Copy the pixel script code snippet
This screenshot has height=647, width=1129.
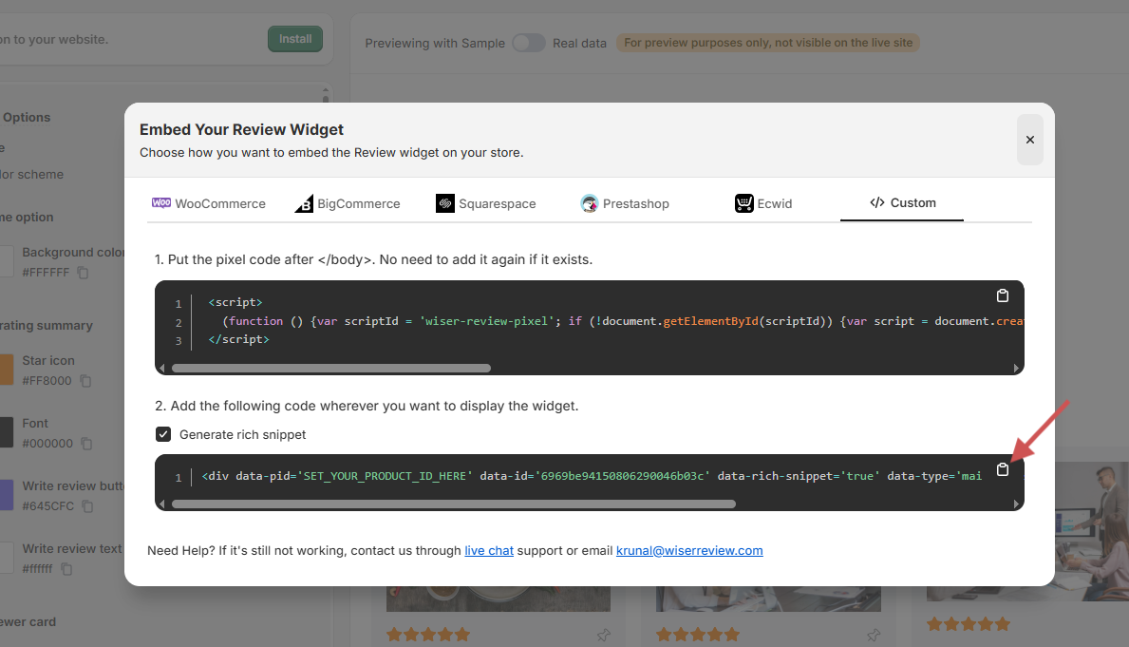(x=1002, y=295)
